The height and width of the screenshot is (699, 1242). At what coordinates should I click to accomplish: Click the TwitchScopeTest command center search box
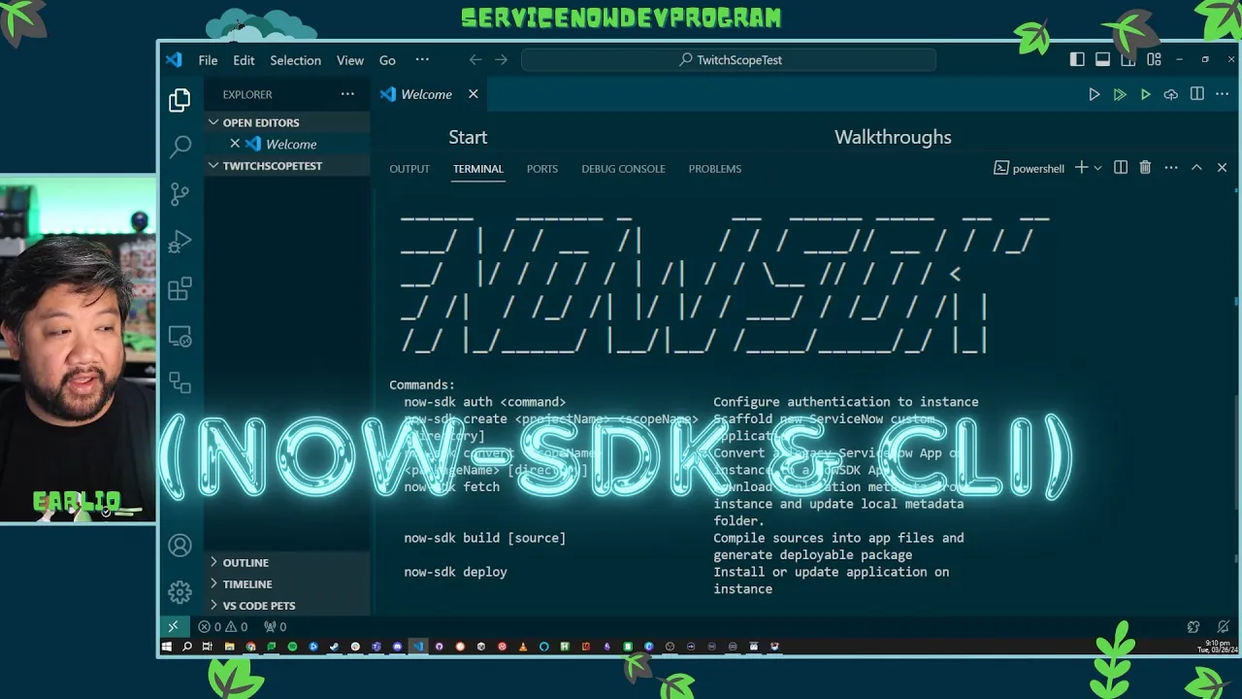click(727, 59)
